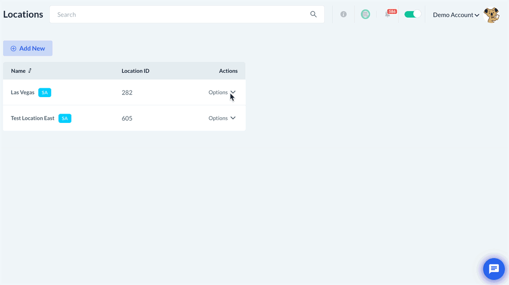The width and height of the screenshot is (509, 285).
Task: Open the info icon in header
Action: point(343,14)
